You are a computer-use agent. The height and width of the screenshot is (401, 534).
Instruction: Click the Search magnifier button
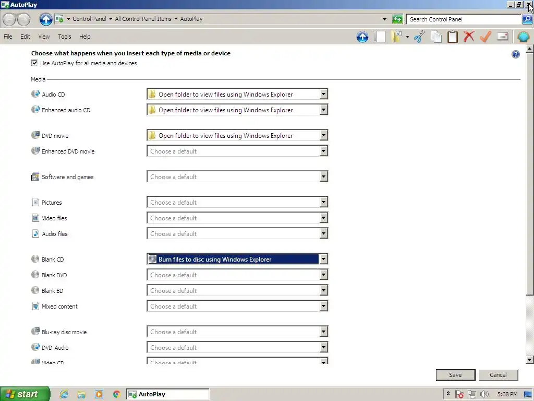click(527, 19)
